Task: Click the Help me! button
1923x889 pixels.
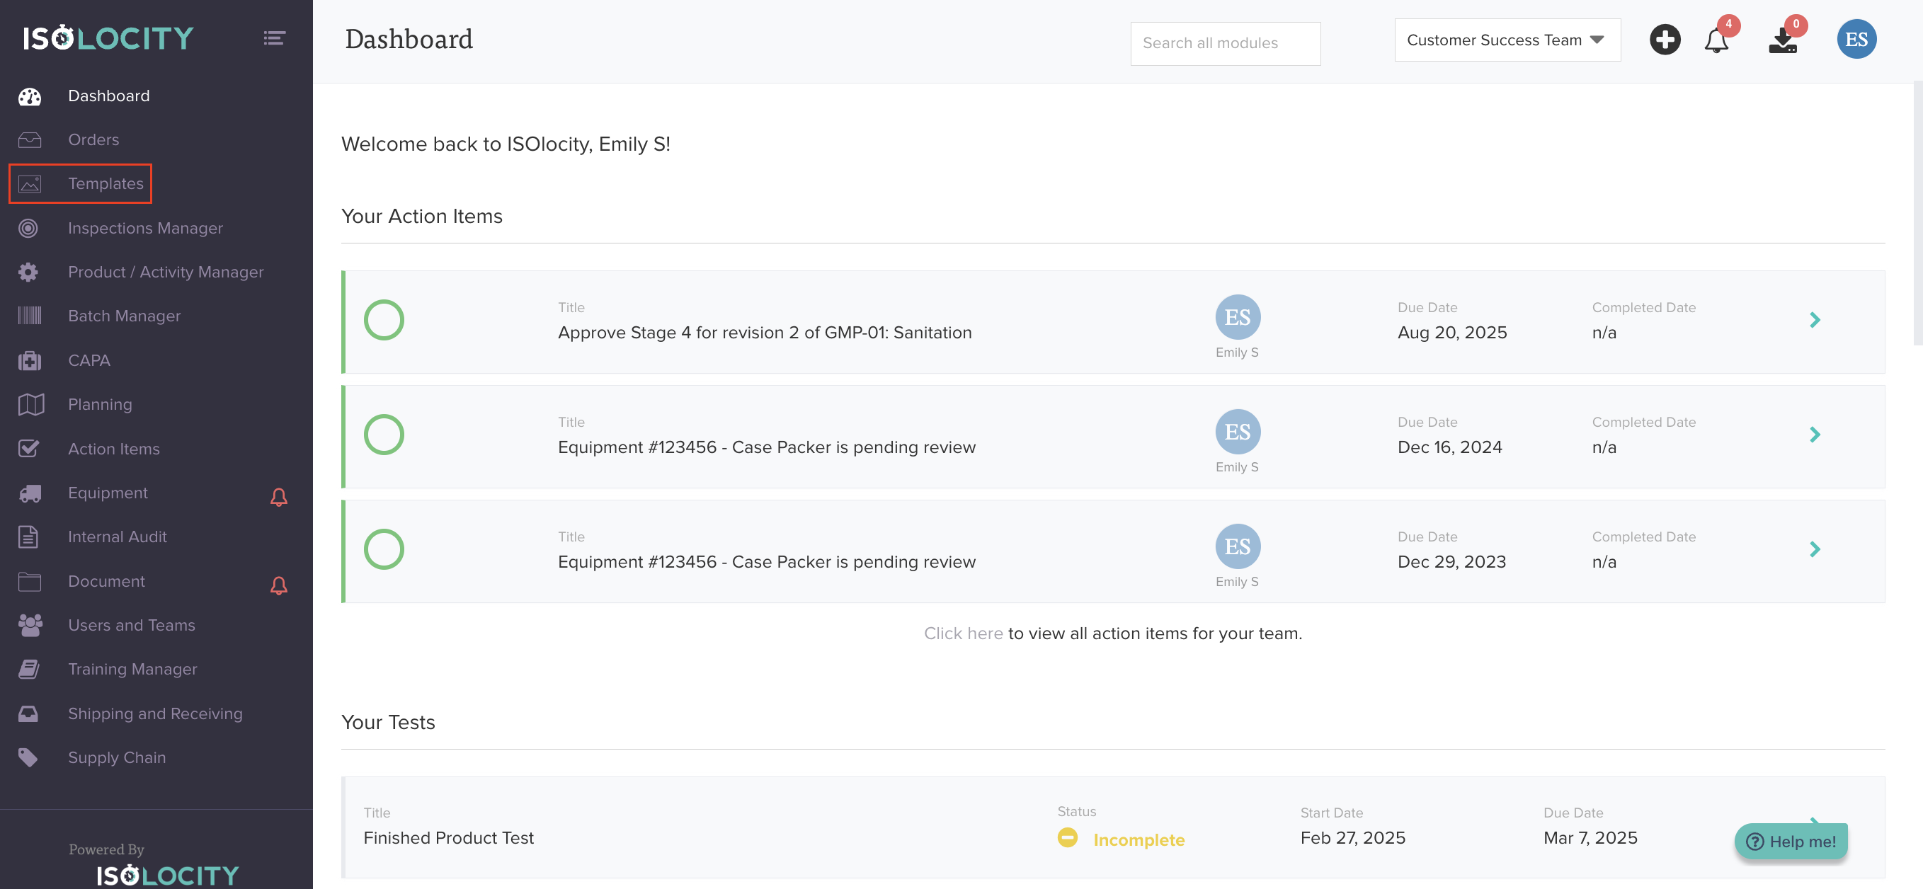Action: (x=1790, y=842)
